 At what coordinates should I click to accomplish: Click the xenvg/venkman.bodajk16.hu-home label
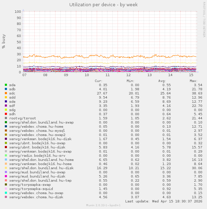pyautogui.click(x=40, y=164)
